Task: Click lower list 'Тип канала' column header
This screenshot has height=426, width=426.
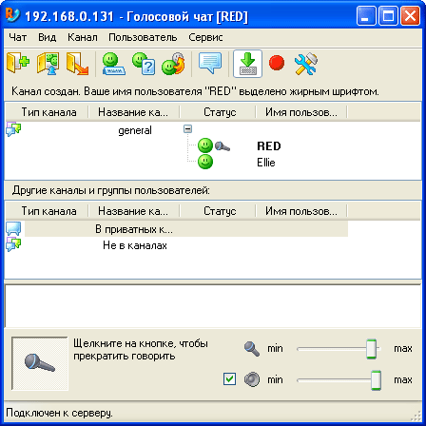Action: [x=48, y=211]
